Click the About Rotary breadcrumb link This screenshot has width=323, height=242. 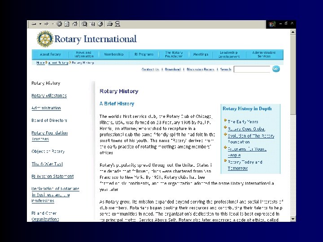pyautogui.click(x=58, y=63)
